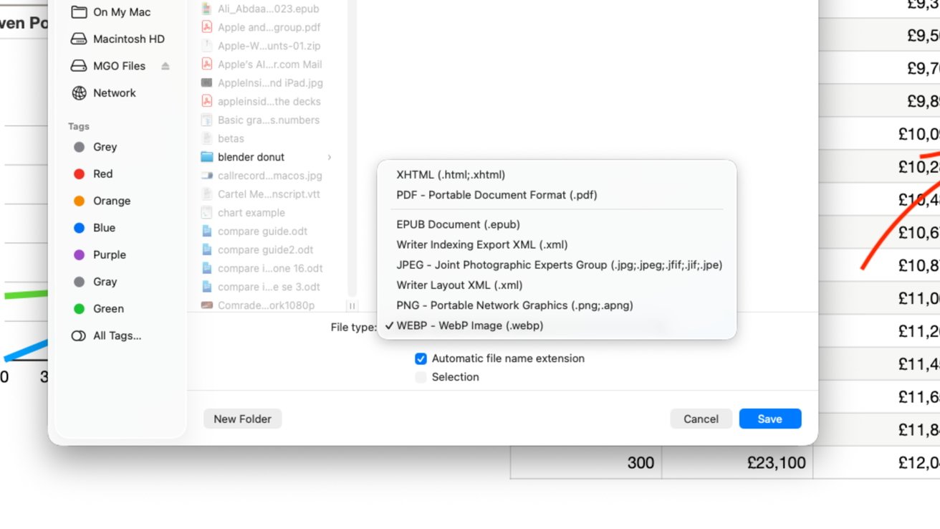The image size is (940, 529).
Task: Enable the Selection checkbox
Action: coord(421,376)
